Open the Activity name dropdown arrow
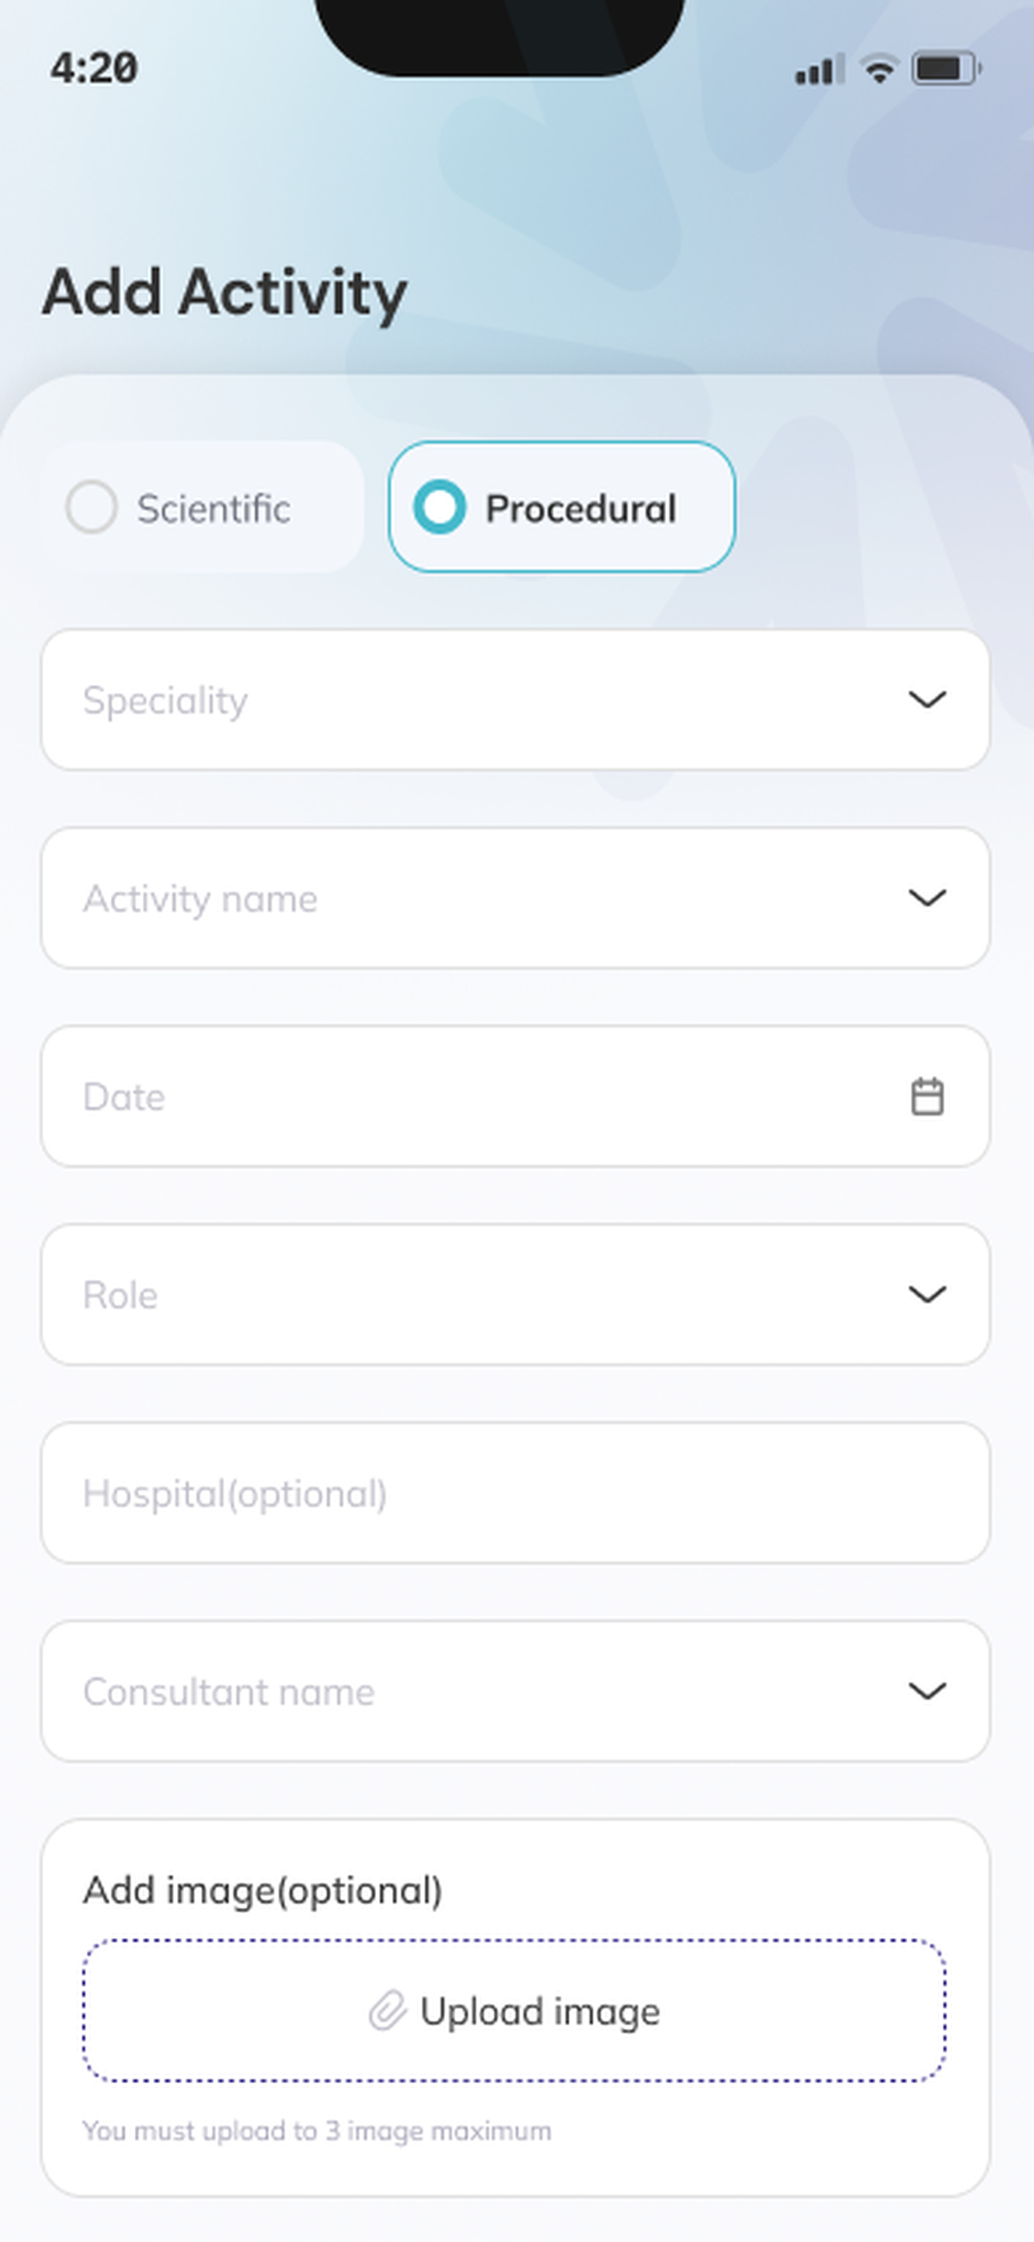Viewport: 1034px width, 2242px height. tap(927, 897)
